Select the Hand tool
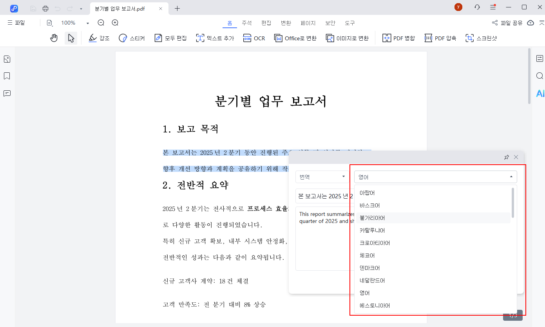The image size is (545, 327). click(54, 38)
